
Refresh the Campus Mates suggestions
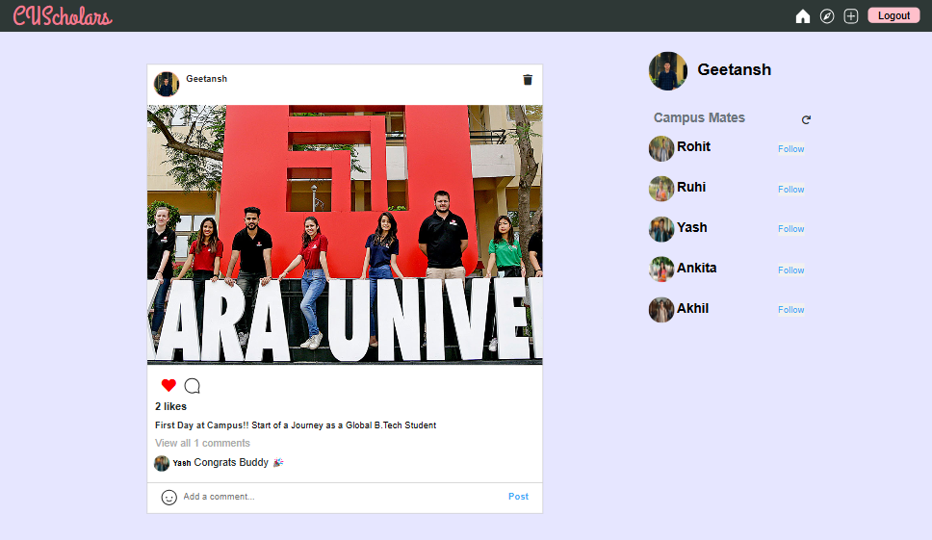(x=806, y=119)
